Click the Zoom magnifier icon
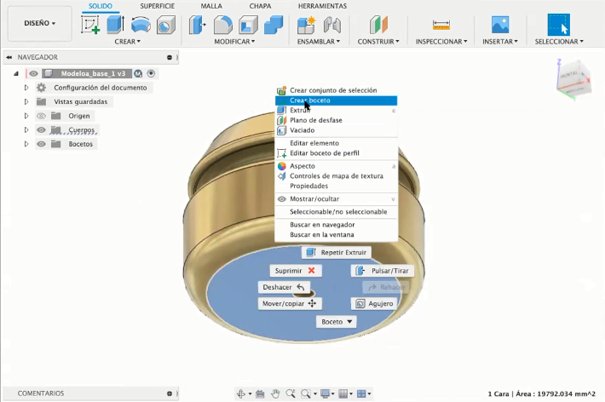Screen dimensions: 605x402 click(291, 393)
